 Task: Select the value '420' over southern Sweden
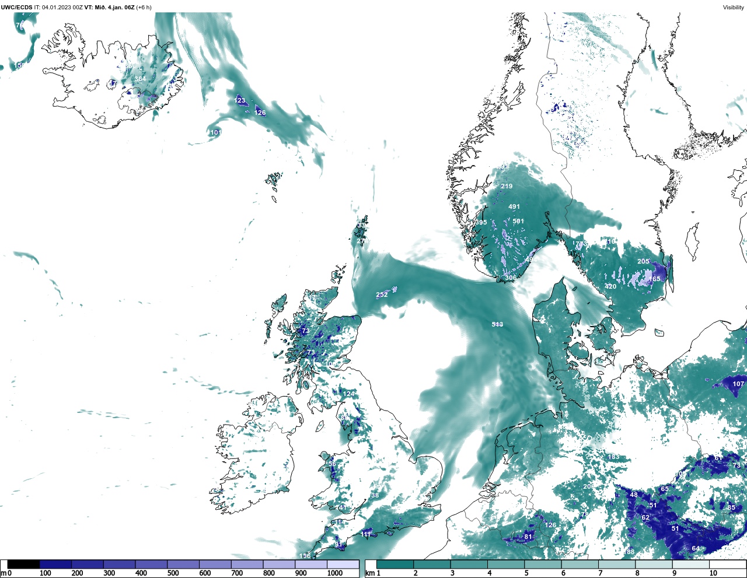610,286
